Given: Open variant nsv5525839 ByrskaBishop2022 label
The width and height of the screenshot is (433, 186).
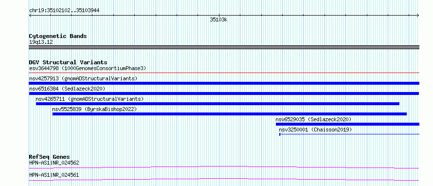Looking at the screenshot, I should (94, 109).
